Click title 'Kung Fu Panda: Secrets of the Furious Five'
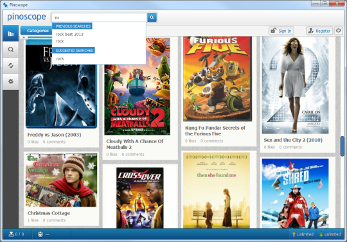This screenshot has height=242, width=347. (215, 130)
